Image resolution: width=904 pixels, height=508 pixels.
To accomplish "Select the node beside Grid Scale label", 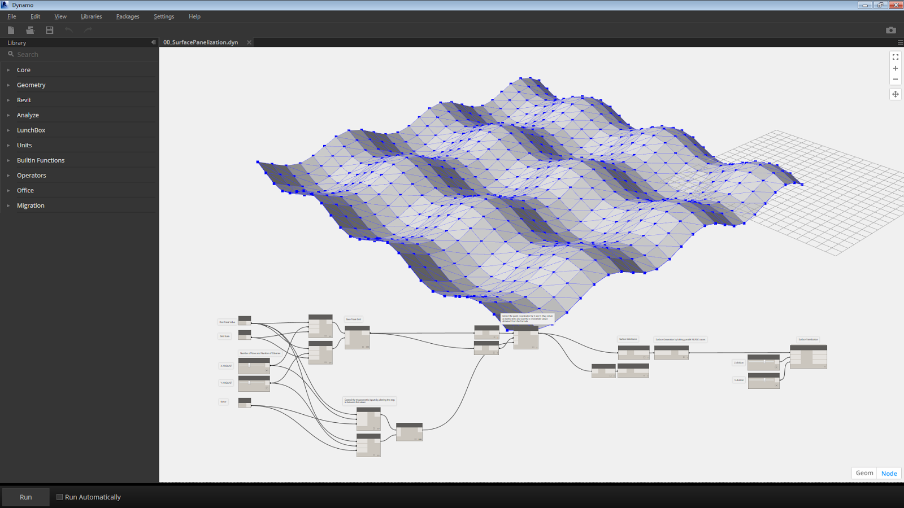I will pos(245,335).
